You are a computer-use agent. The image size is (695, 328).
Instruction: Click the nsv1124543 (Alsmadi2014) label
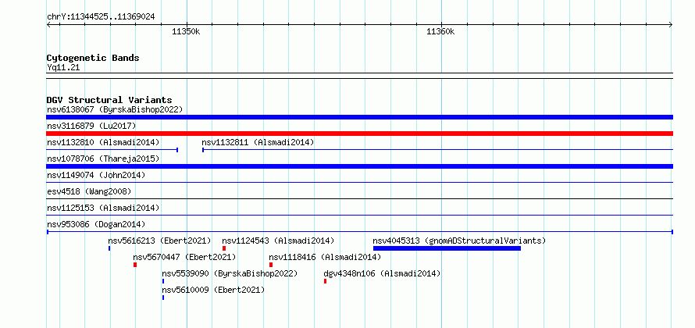(278, 241)
